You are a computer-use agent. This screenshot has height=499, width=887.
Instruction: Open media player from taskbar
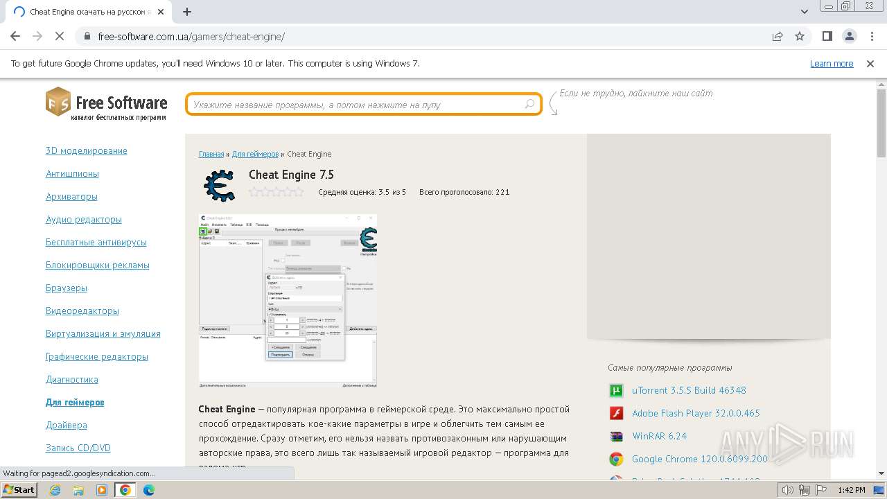[102, 490]
